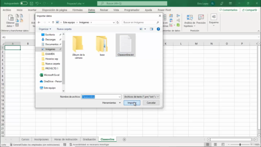Collapse the ribbon chevron

(x=259, y=31)
